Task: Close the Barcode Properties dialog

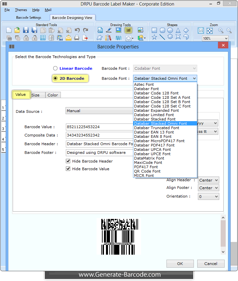Action: (223, 45)
